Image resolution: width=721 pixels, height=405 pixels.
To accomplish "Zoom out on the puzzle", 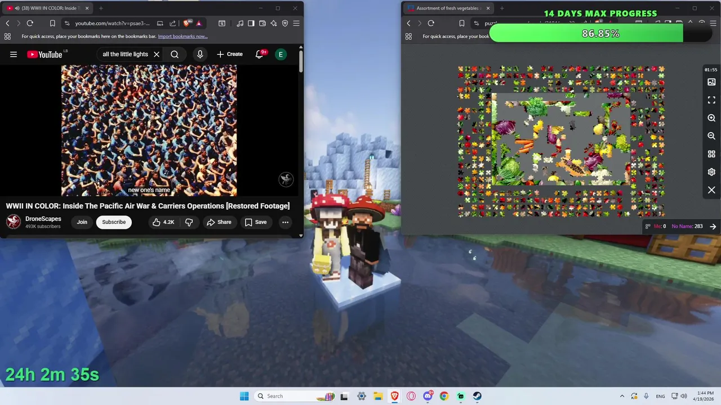I will 711,136.
